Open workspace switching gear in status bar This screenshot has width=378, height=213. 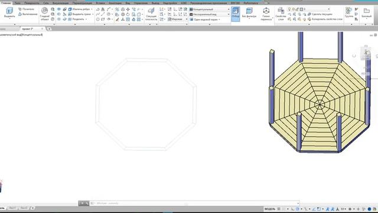pos(350,209)
